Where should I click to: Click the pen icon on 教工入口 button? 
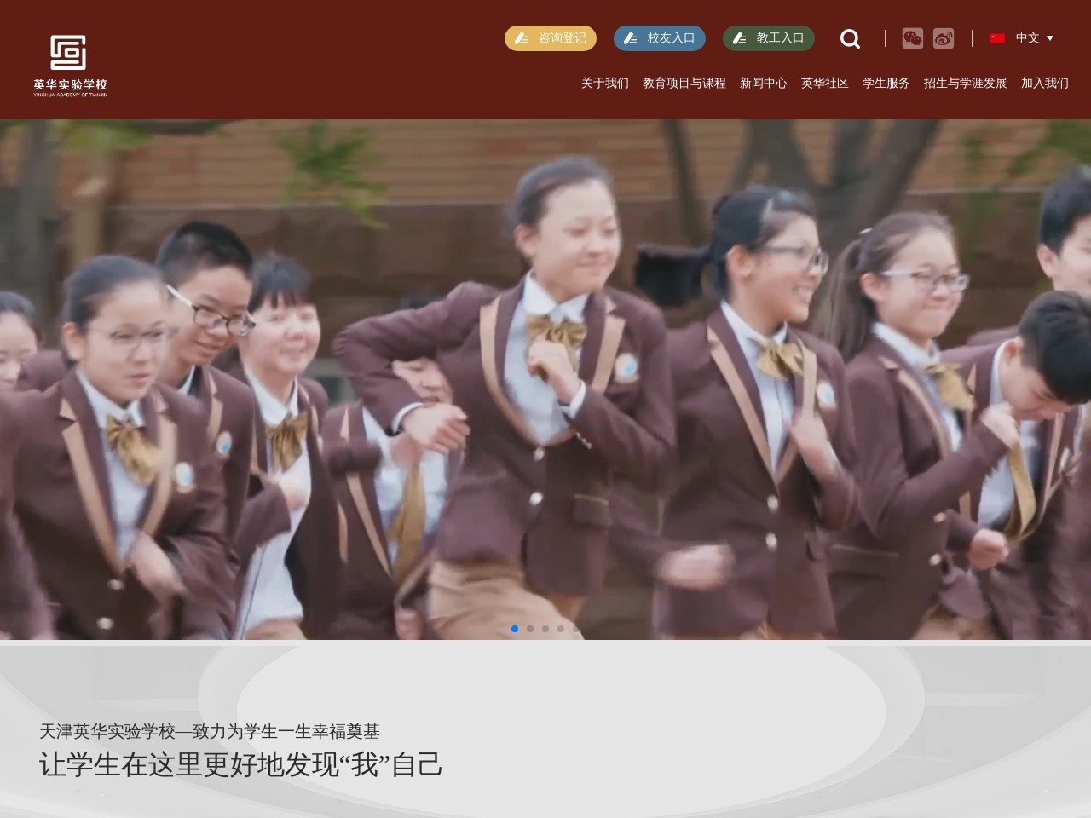tap(740, 38)
